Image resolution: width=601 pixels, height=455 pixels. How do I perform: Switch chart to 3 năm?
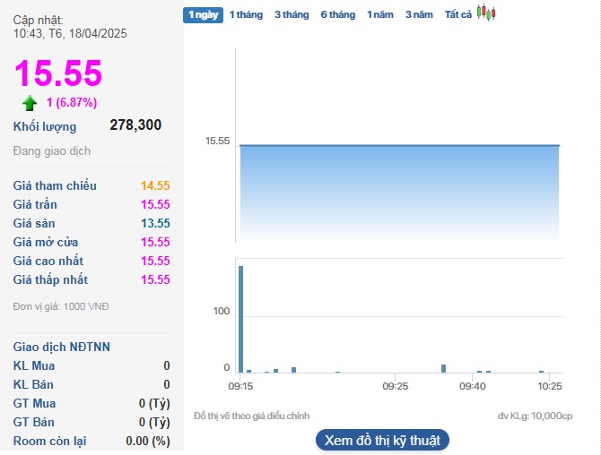coord(418,14)
